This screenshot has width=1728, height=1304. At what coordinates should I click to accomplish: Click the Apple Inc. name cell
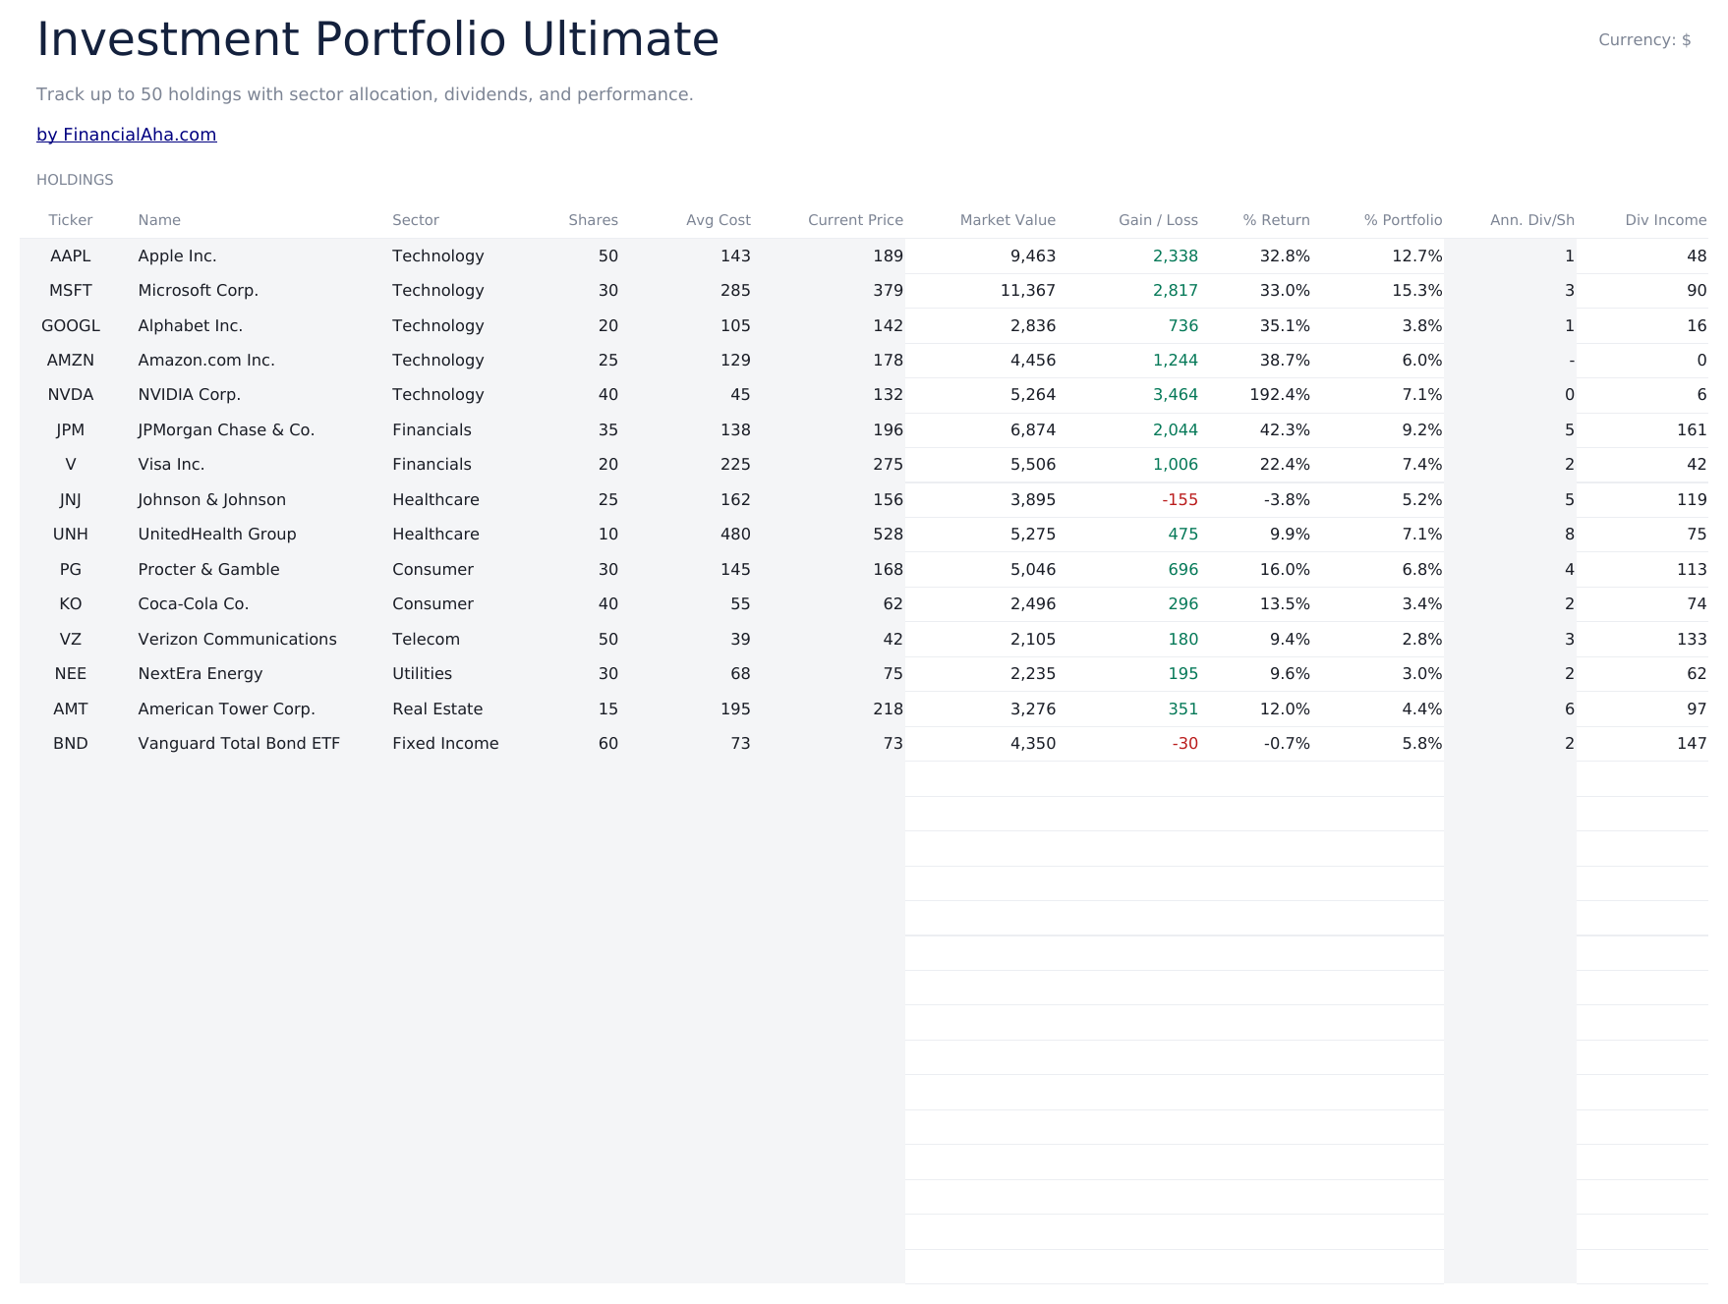177,255
